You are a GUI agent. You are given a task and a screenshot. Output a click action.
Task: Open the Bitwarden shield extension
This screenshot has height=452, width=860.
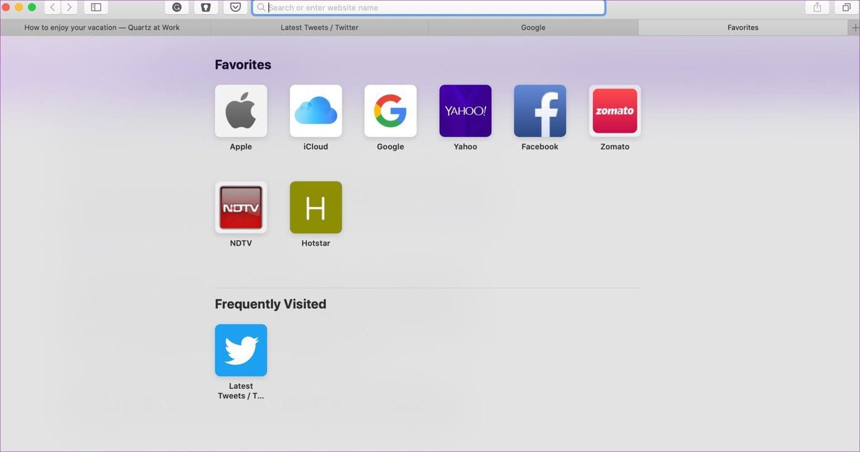click(x=206, y=7)
